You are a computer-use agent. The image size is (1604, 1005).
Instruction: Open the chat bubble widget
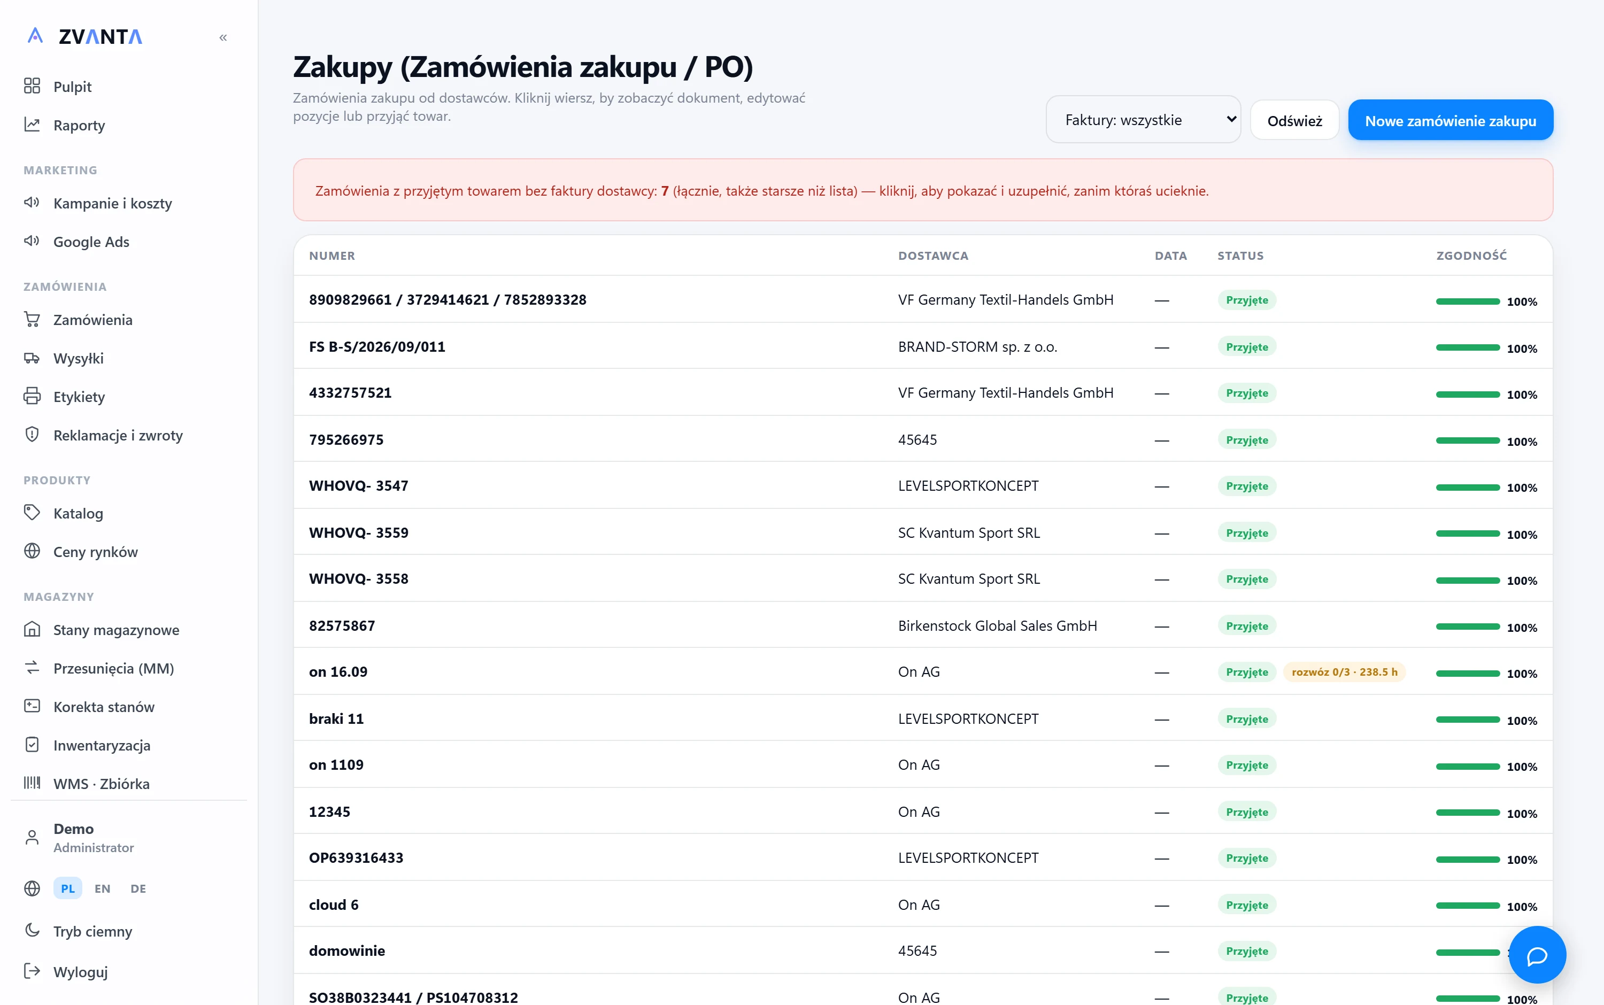coord(1537,955)
